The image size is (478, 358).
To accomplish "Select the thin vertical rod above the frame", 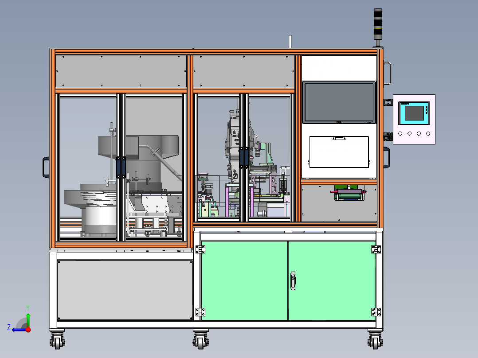I will (x=290, y=42).
